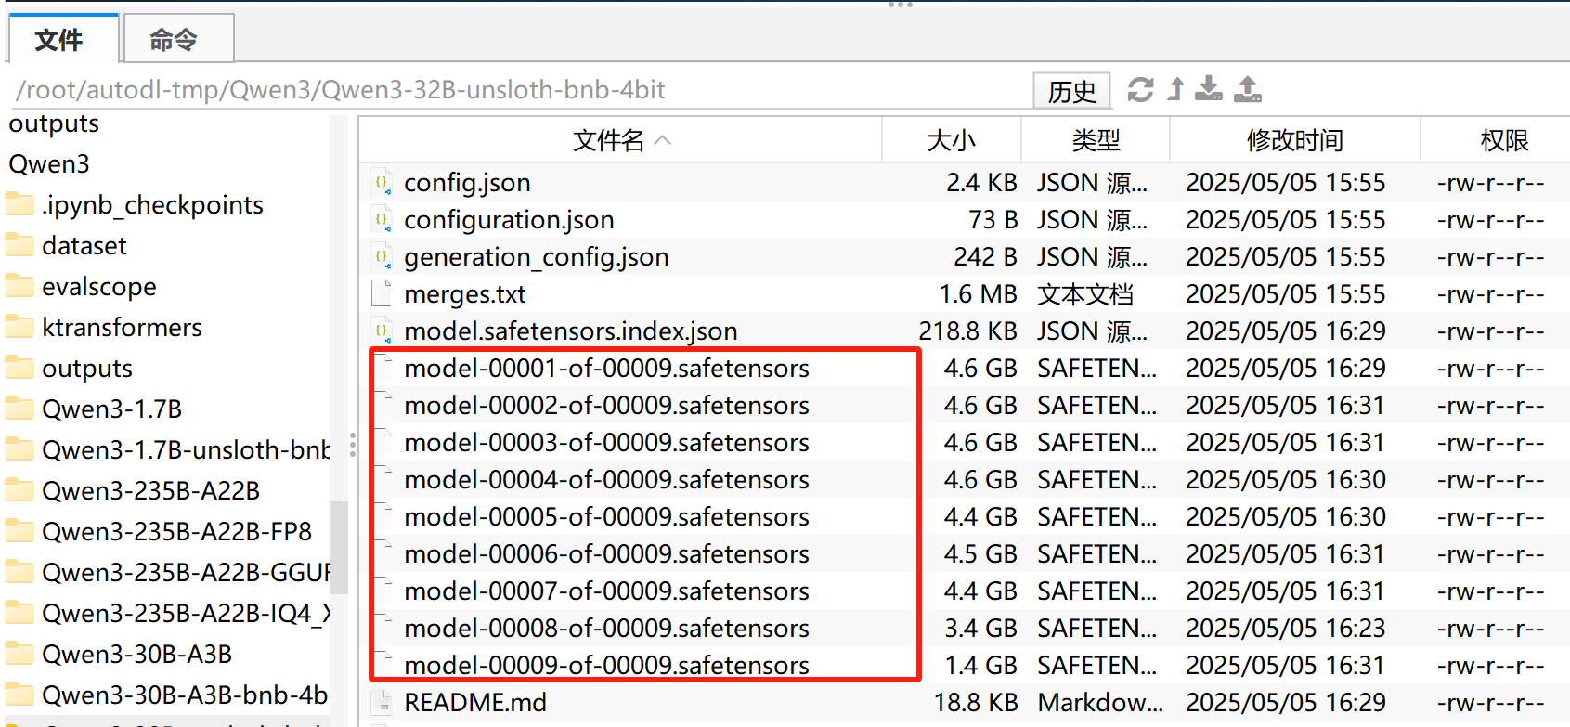Image resolution: width=1570 pixels, height=727 pixels.
Task: Open the Qwen3-30B-A3B folder in tree
Action: [x=136, y=655]
